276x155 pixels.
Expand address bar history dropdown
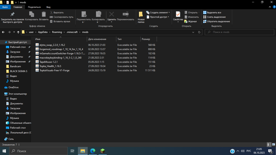click(x=193, y=32)
